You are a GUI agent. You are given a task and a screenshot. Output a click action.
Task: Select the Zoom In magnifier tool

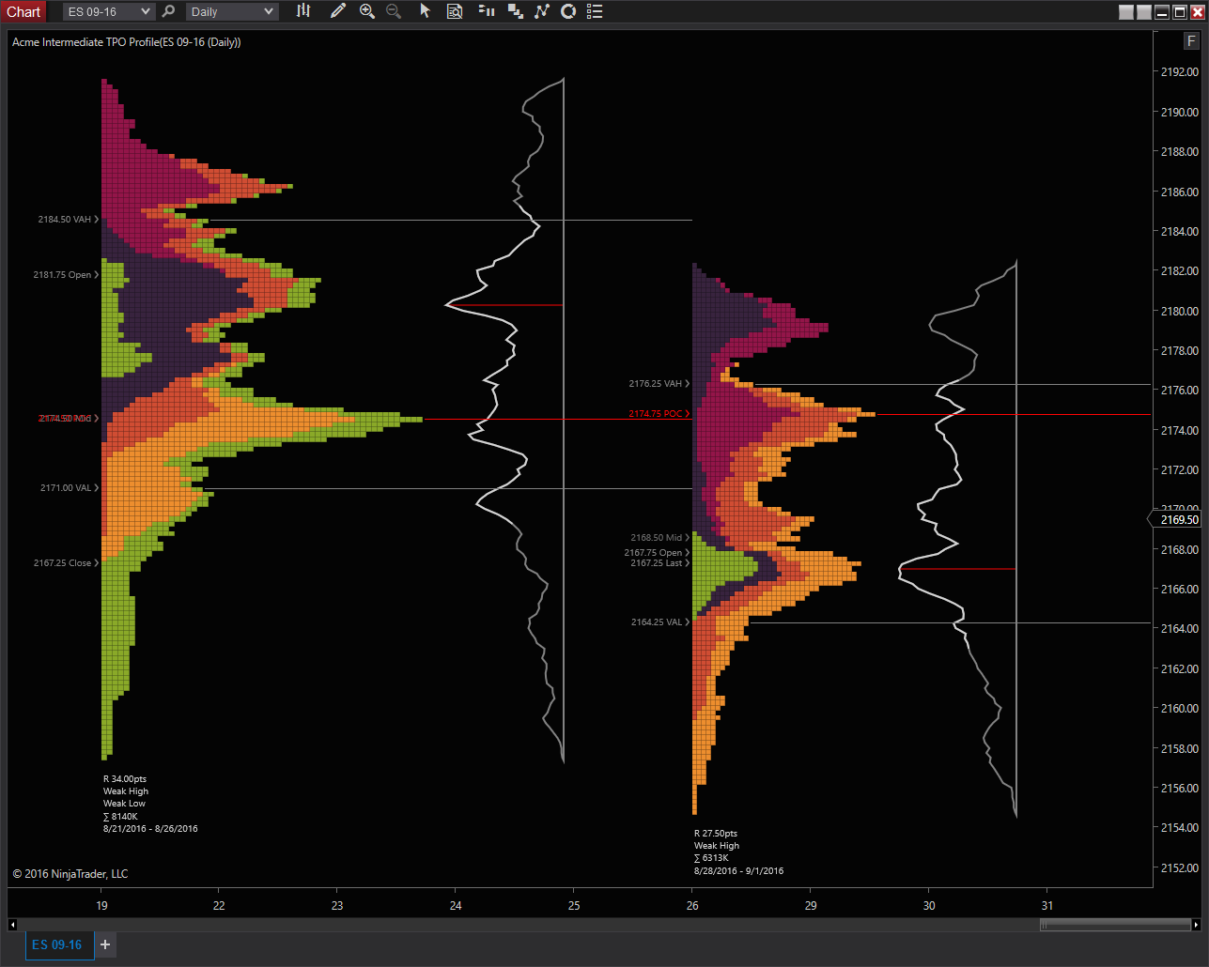pyautogui.click(x=367, y=11)
